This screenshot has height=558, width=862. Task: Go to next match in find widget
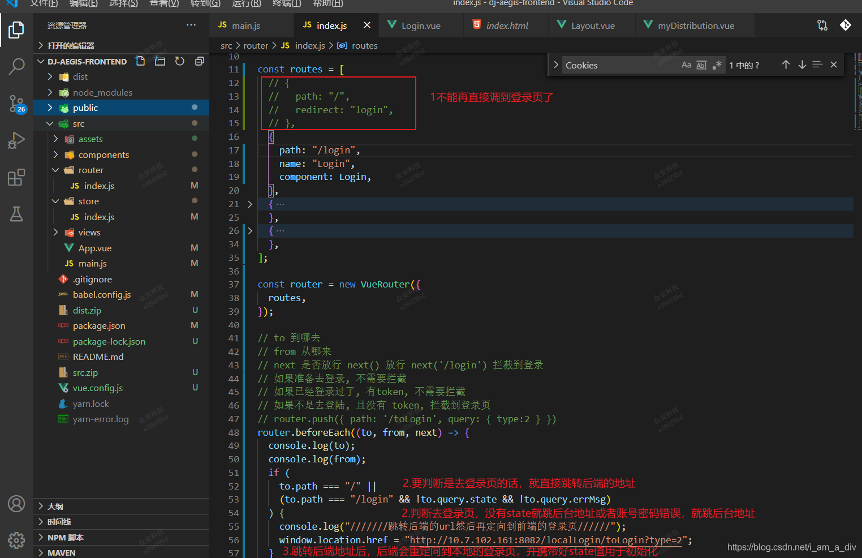click(802, 65)
